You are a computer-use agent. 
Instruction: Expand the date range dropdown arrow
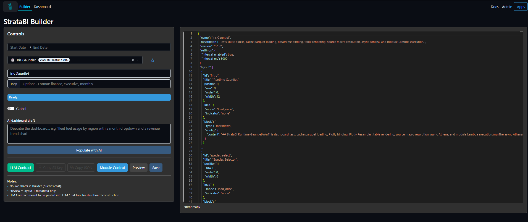point(166,47)
